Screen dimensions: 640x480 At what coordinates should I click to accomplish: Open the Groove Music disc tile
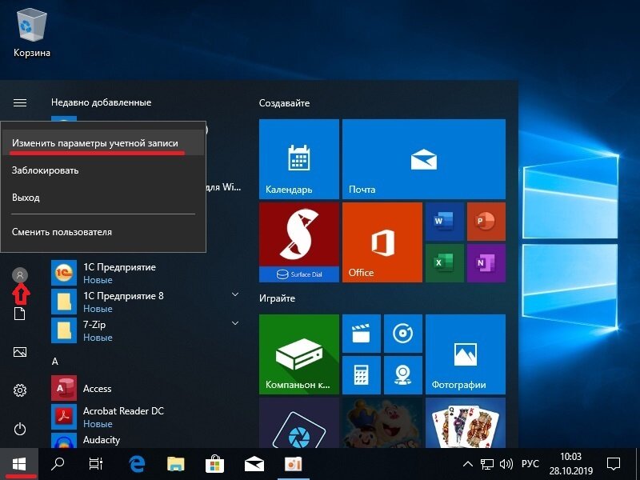pos(403,333)
